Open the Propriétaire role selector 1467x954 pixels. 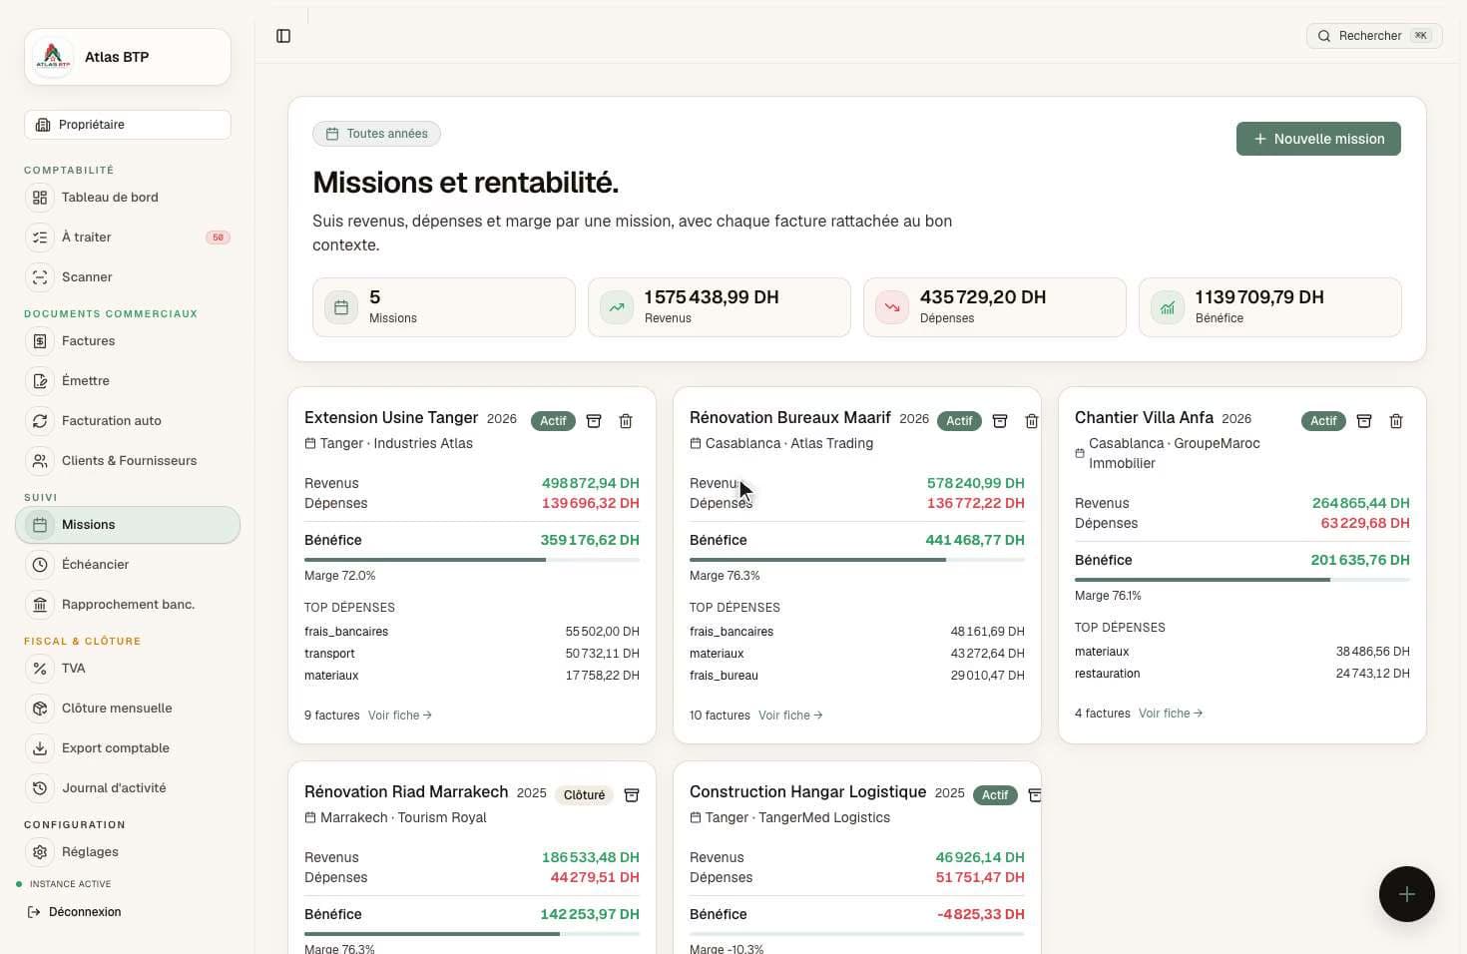[x=128, y=125]
